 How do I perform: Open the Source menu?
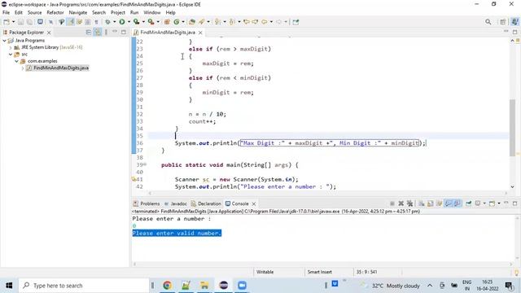tap(34, 13)
